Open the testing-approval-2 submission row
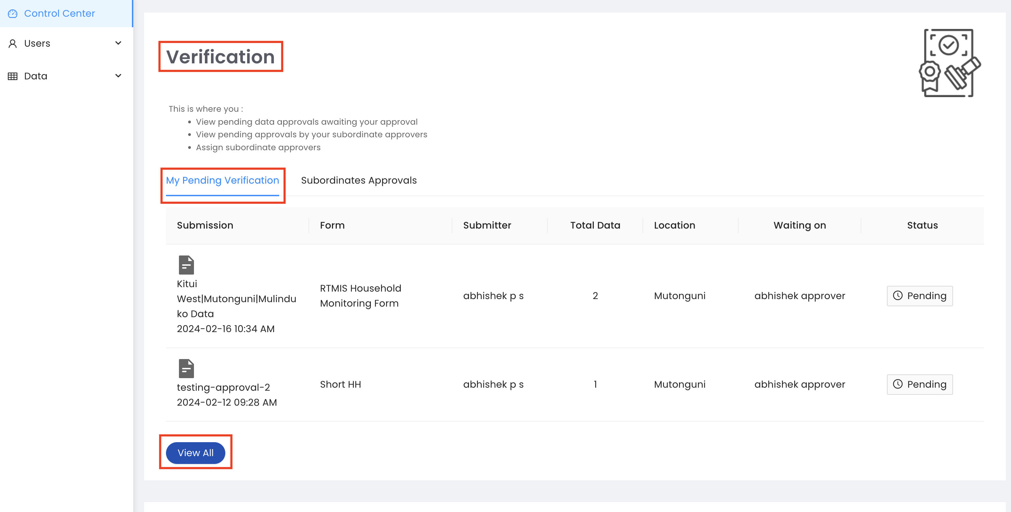Viewport: 1011px width, 512px height. (x=223, y=387)
